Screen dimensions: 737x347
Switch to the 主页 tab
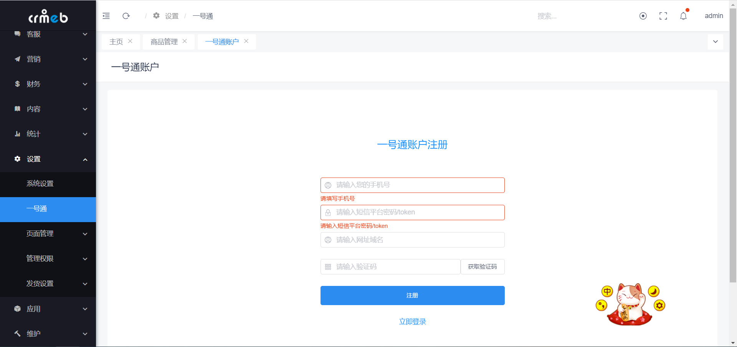point(116,42)
